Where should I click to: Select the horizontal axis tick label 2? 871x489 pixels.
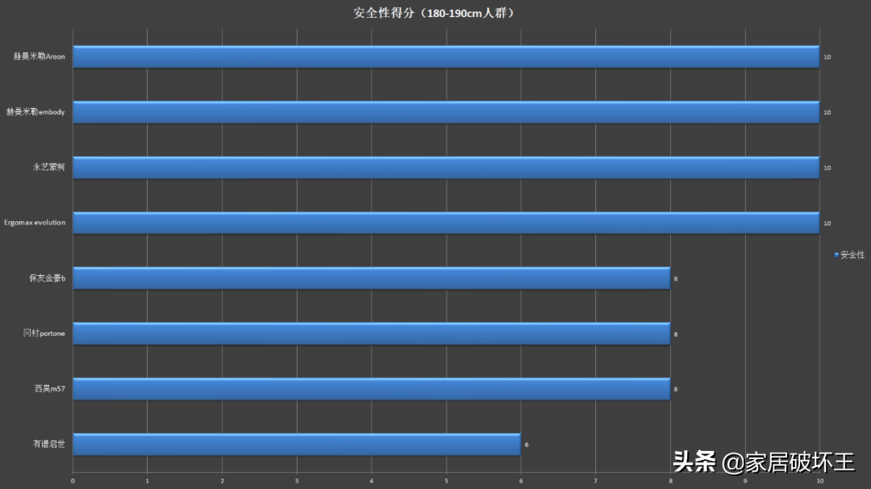pyautogui.click(x=223, y=481)
